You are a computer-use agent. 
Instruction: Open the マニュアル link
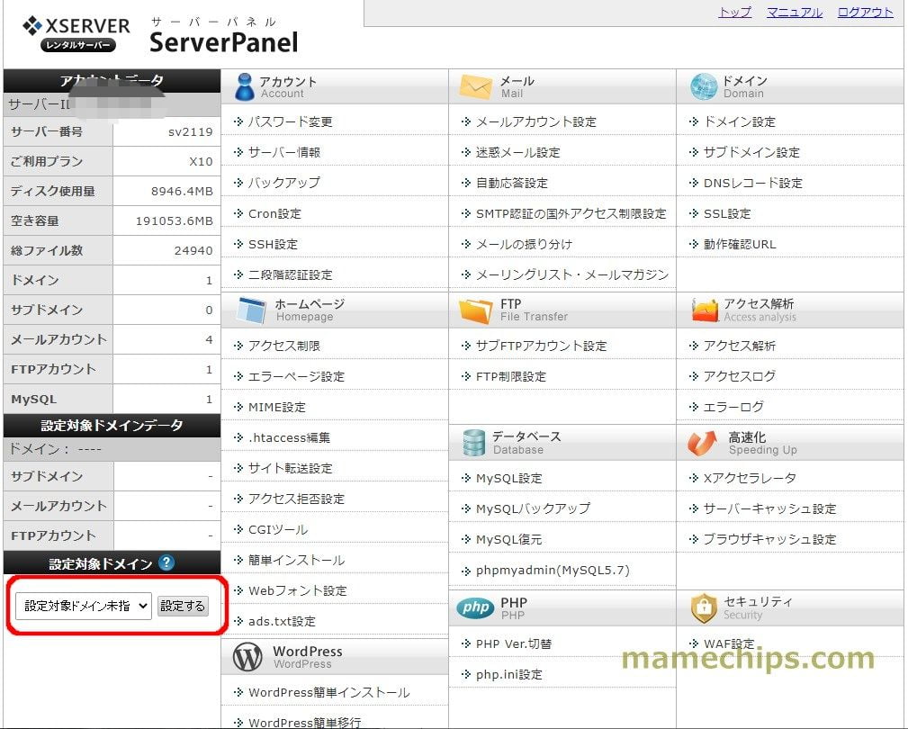click(x=795, y=12)
